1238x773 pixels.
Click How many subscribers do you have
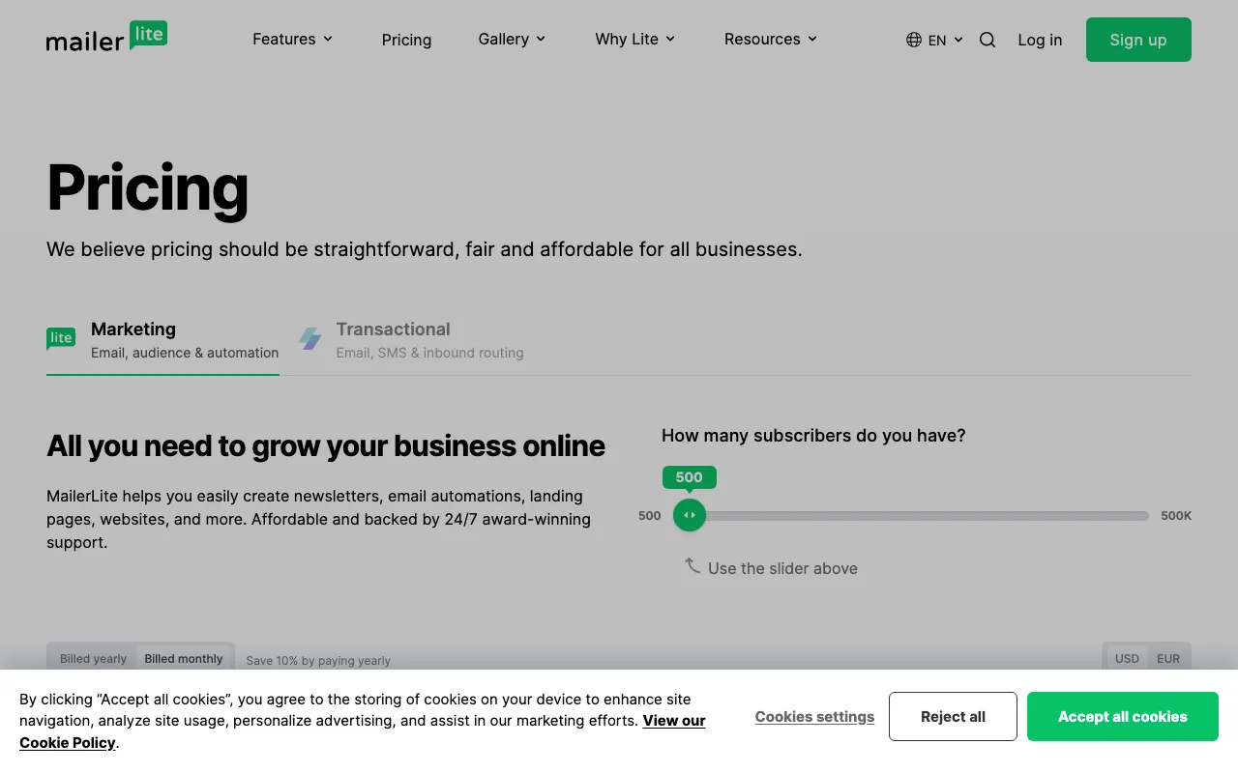pyautogui.click(x=813, y=436)
